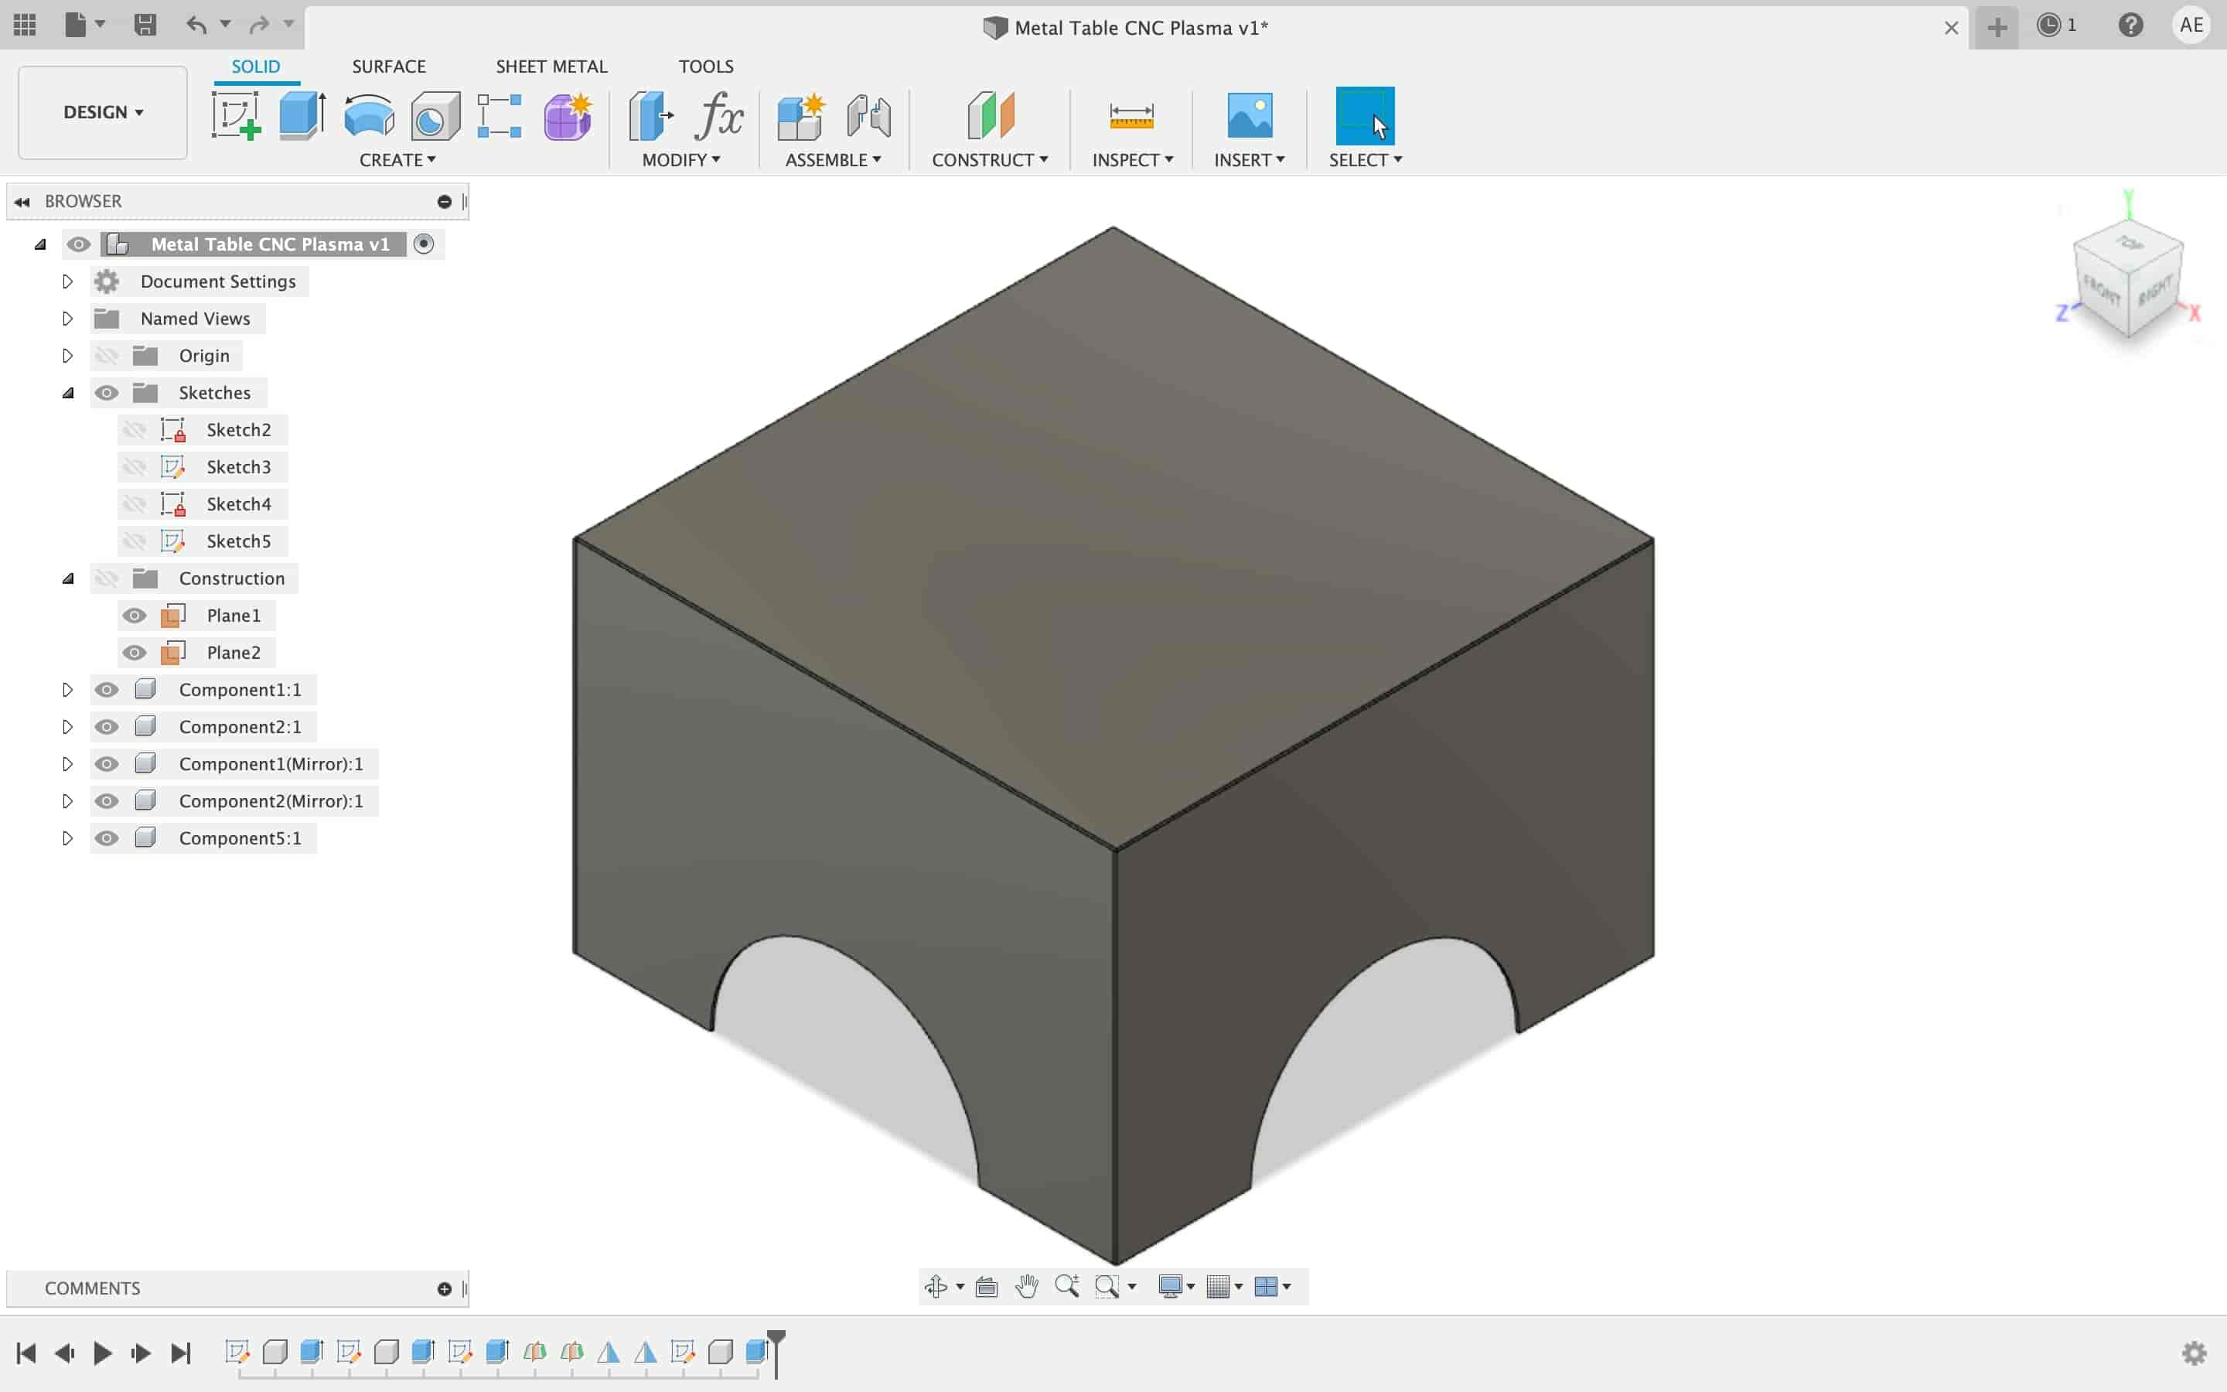
Task: Switch to the SURFACE tab
Action: pos(388,67)
